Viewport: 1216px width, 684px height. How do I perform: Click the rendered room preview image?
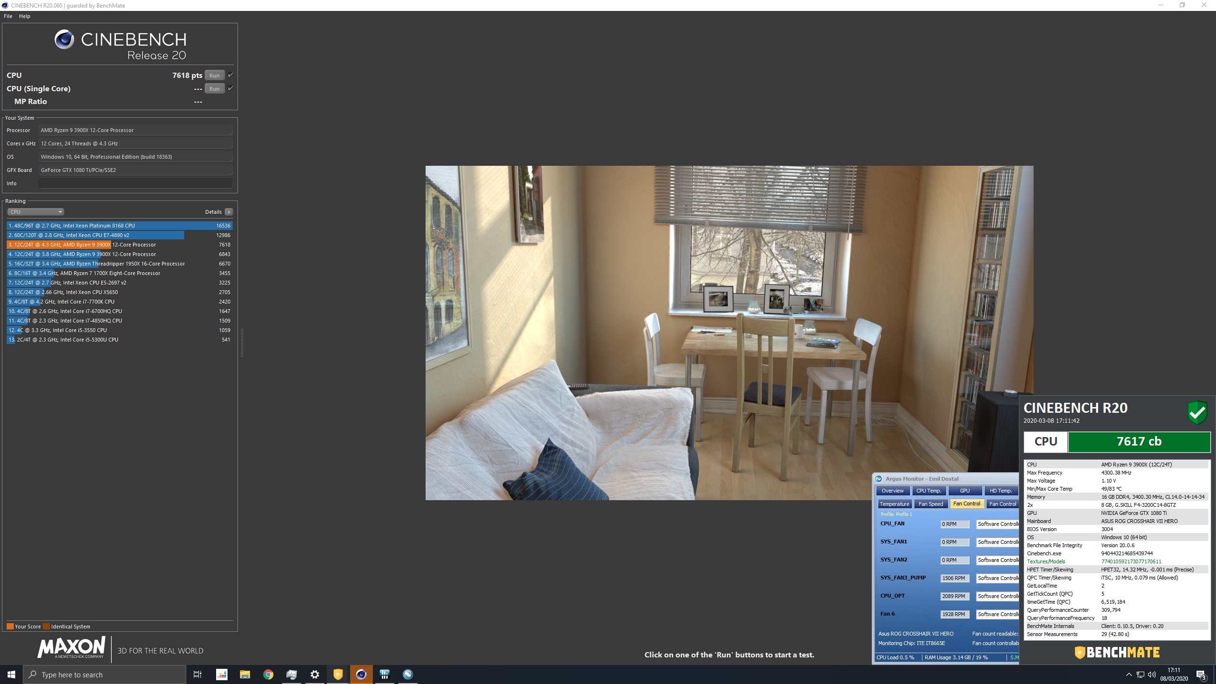(x=729, y=332)
